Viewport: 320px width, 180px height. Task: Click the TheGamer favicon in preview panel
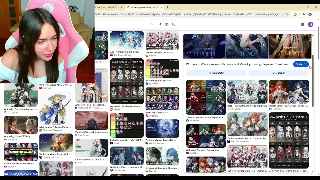229,109
